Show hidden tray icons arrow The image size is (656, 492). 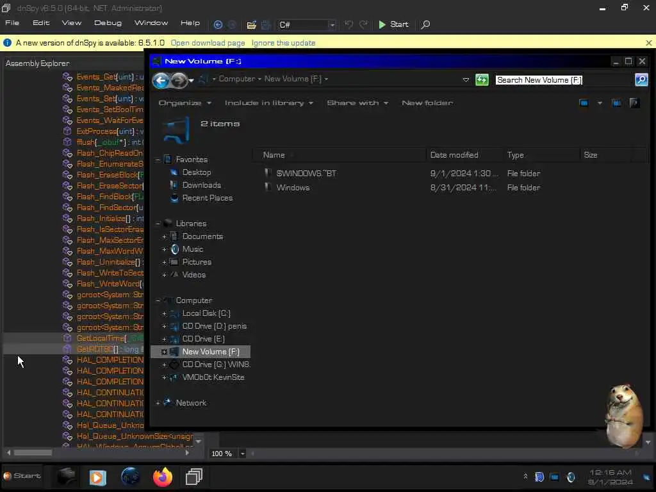coord(525,476)
